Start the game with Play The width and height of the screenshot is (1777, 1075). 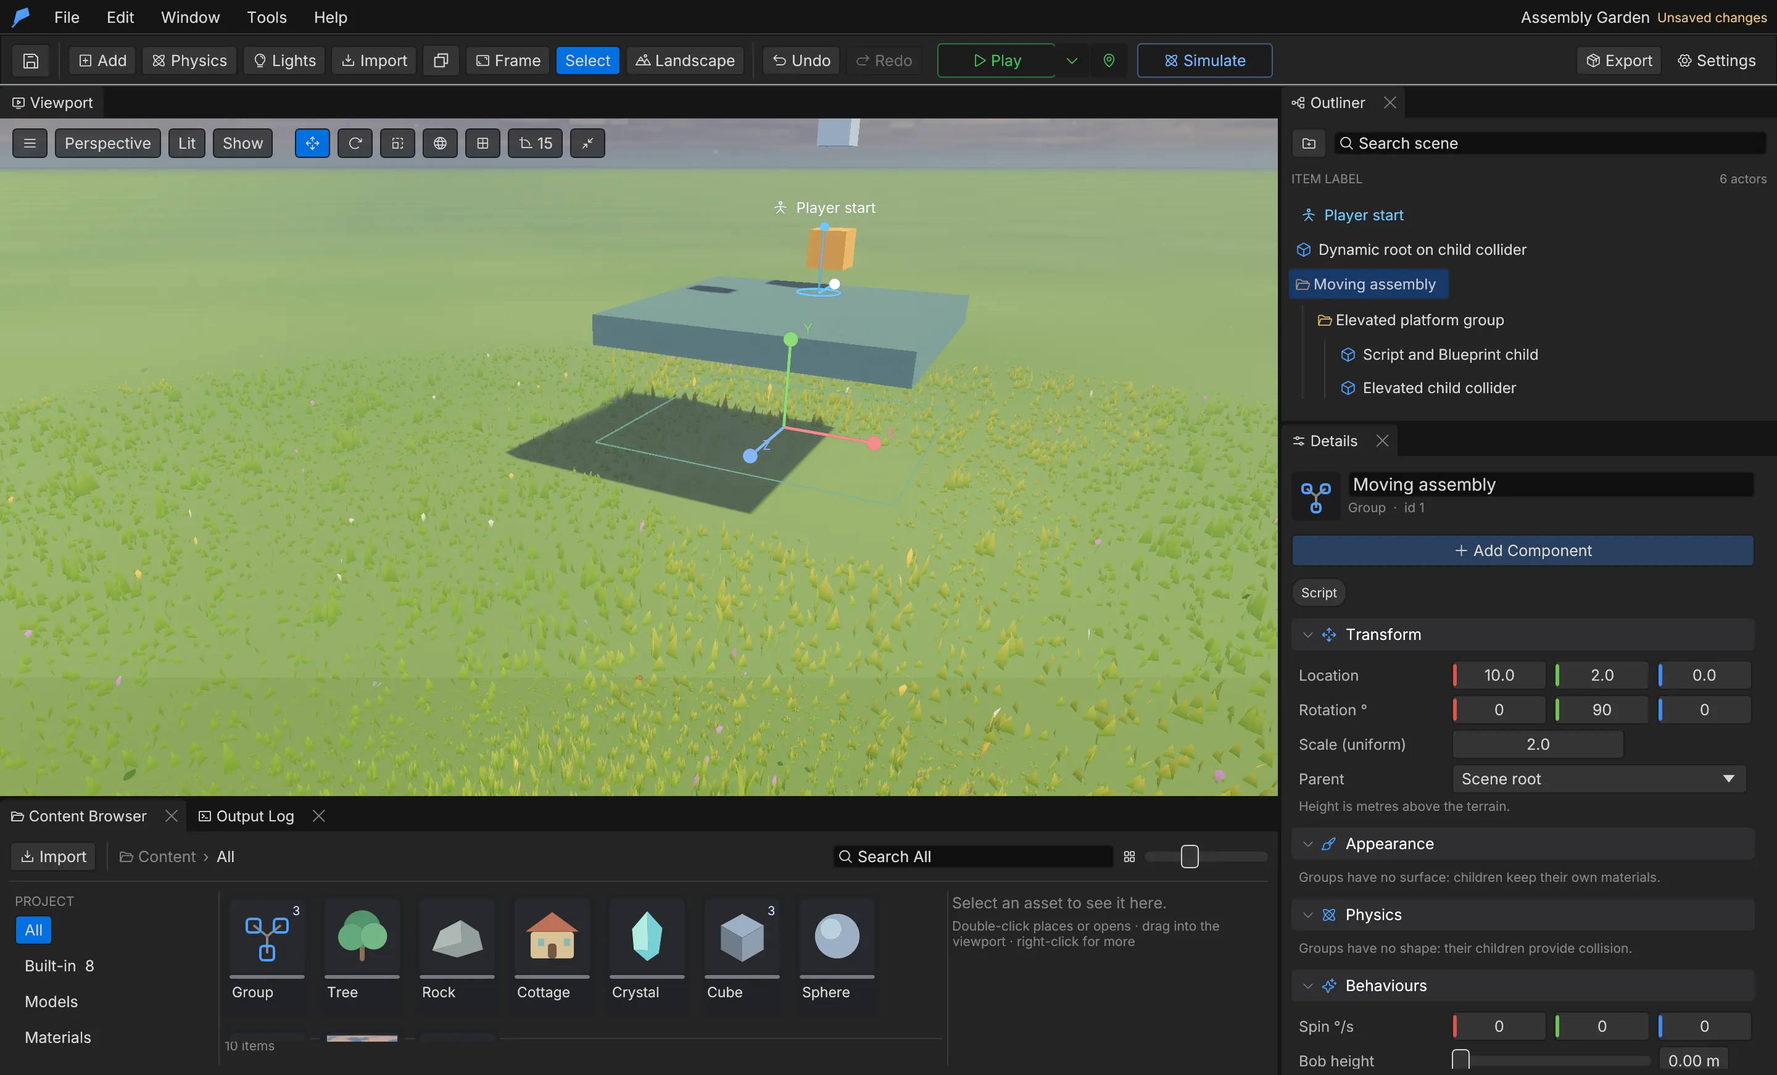click(996, 60)
